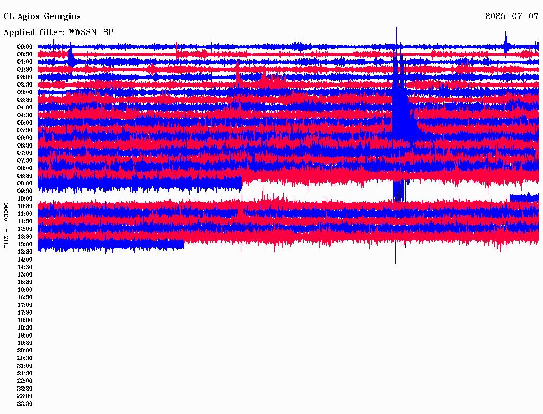The height and width of the screenshot is (414, 543).
Task: Click the date 2025-07-07
Action: tap(512, 16)
